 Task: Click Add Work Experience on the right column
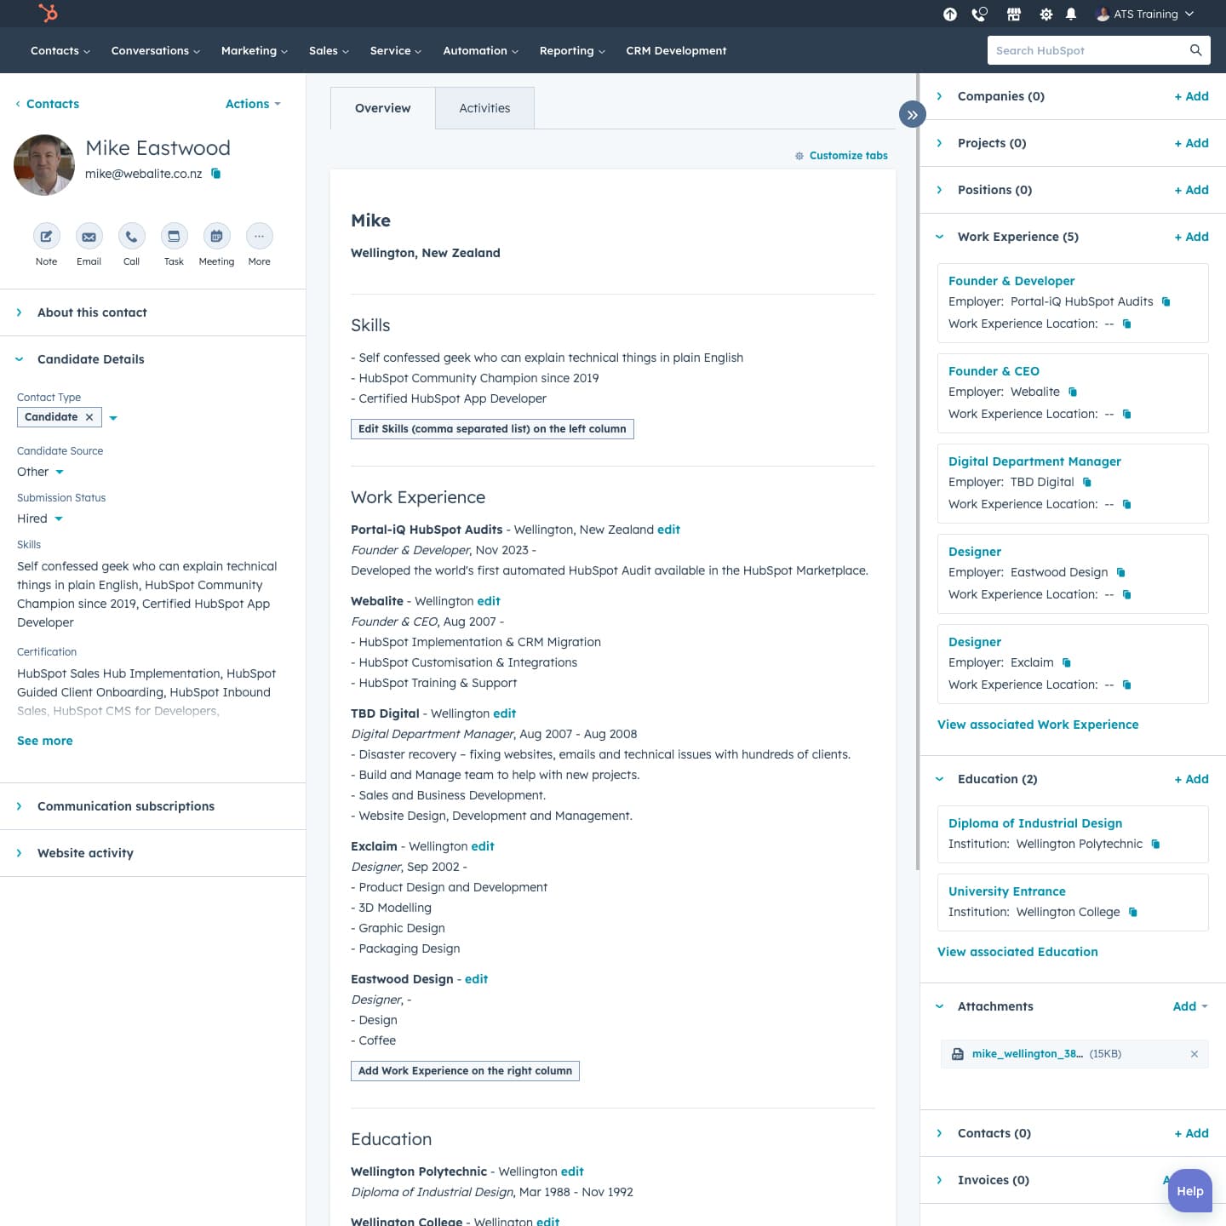click(x=465, y=1071)
